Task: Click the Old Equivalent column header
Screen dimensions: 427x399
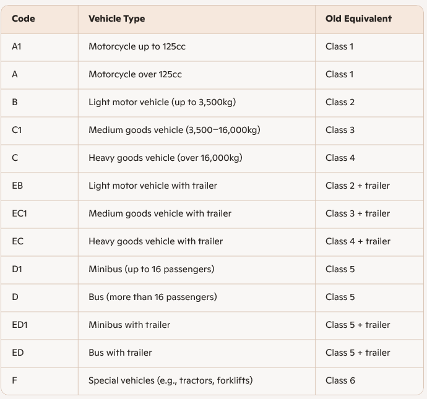Action: point(369,19)
